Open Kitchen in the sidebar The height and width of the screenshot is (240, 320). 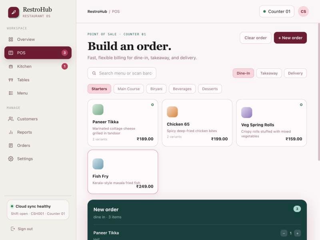[x=38, y=66]
